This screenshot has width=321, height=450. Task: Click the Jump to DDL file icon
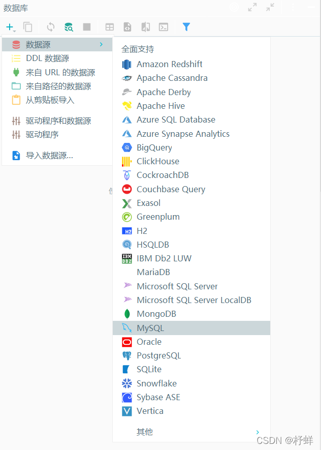(127, 27)
